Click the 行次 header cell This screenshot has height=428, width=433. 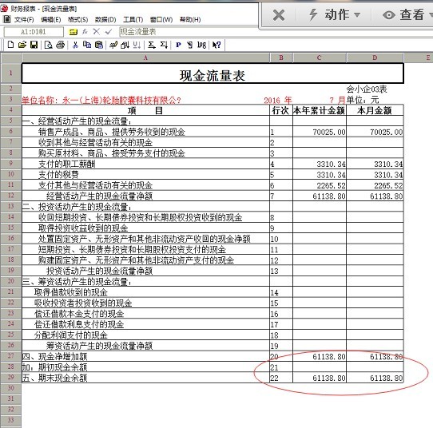coord(281,110)
